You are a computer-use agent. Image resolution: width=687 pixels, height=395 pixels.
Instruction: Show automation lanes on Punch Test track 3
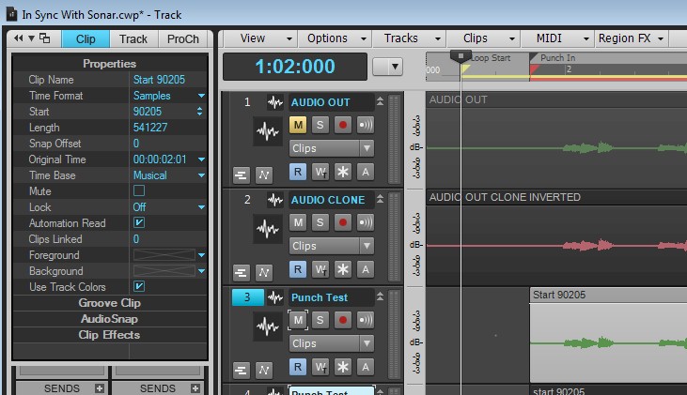pyautogui.click(x=264, y=371)
